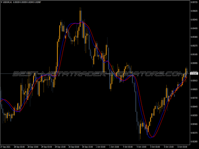Click the 30 Sep 03:00 time label

click(x=74, y=147)
